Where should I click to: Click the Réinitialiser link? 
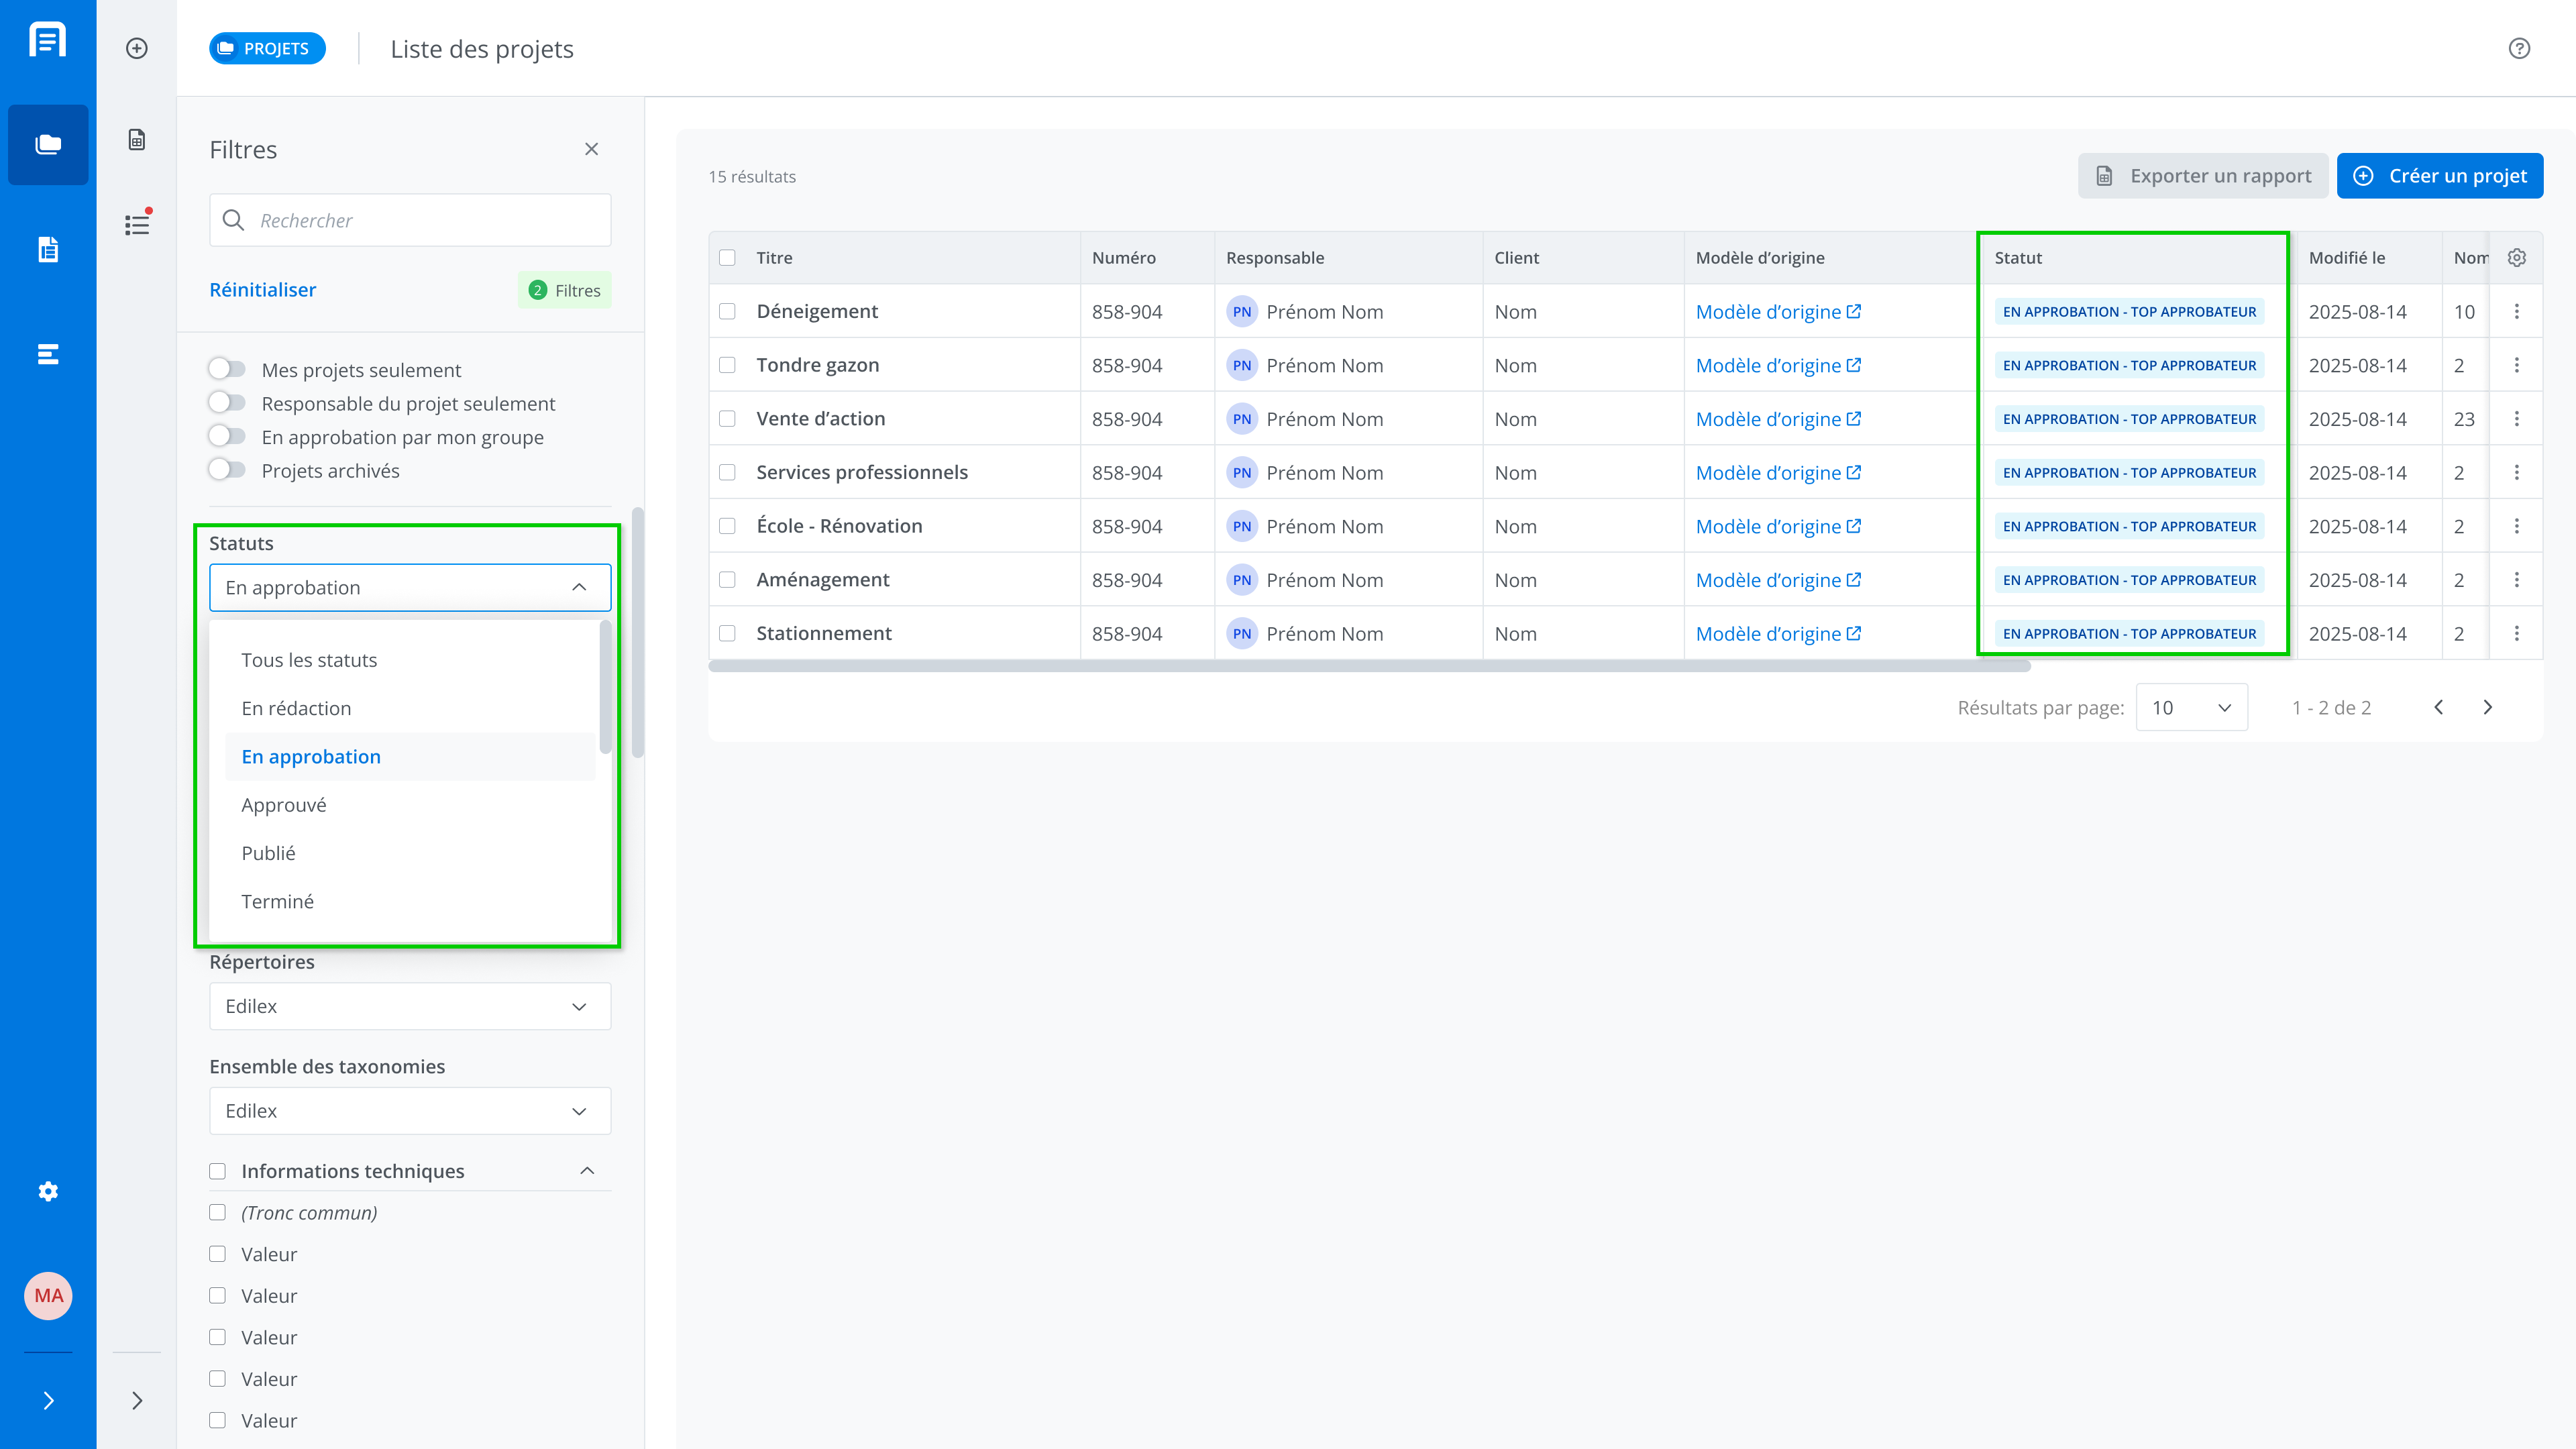click(x=262, y=290)
